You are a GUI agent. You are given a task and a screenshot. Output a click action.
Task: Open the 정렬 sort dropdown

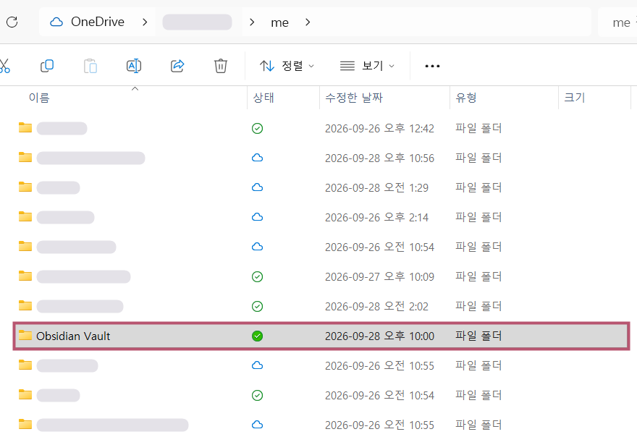click(287, 66)
